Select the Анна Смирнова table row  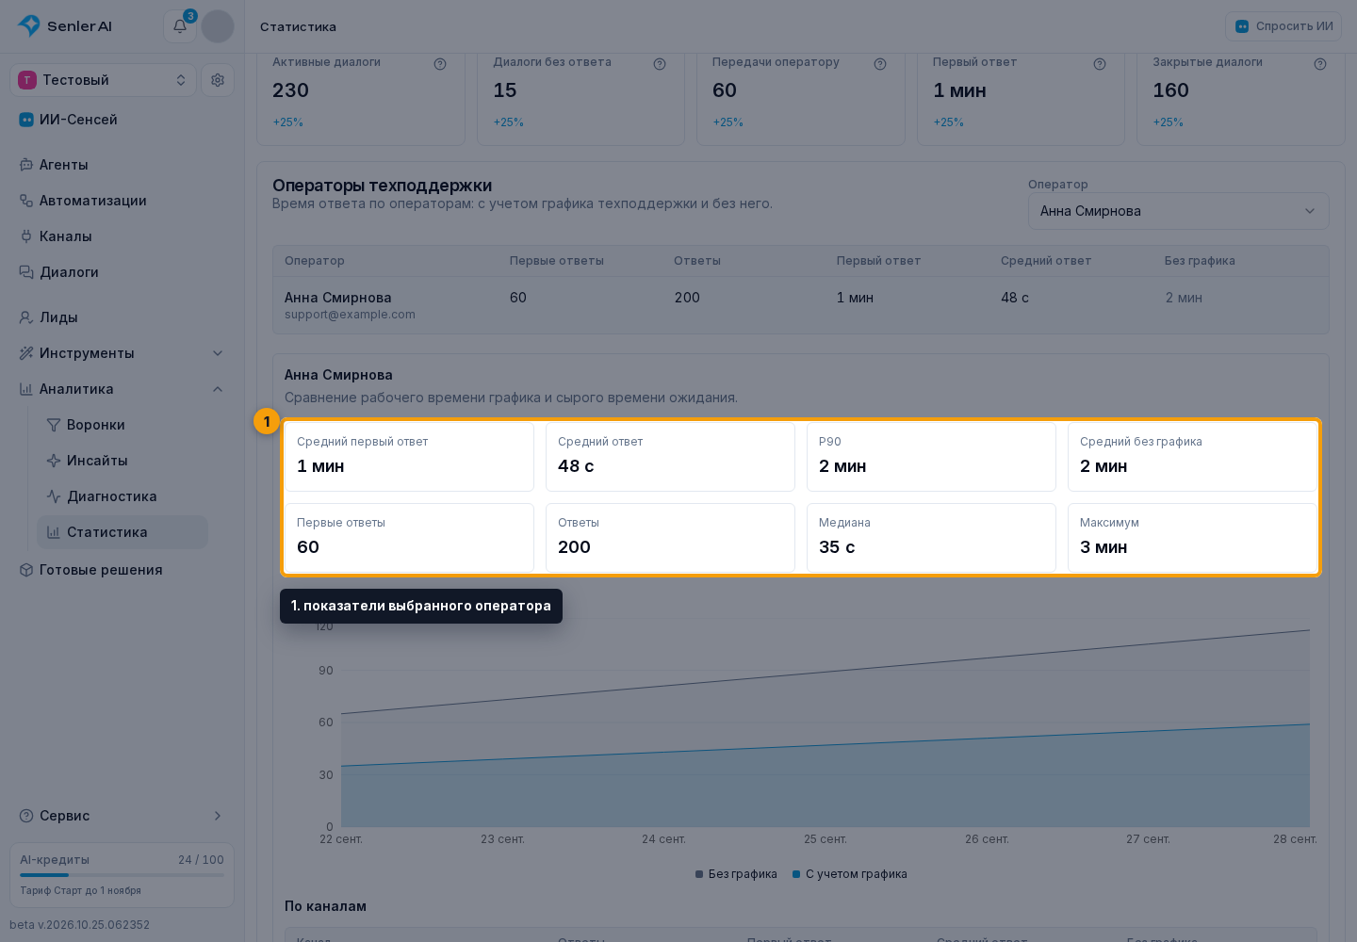[x=801, y=305]
